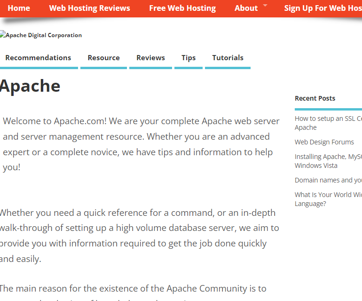Select the Tutorials tab
362x301 pixels.
pos(228,58)
